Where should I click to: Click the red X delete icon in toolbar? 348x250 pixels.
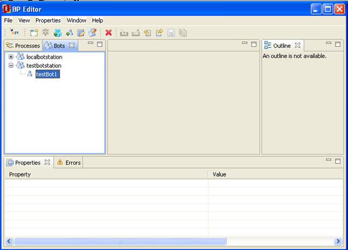[108, 33]
